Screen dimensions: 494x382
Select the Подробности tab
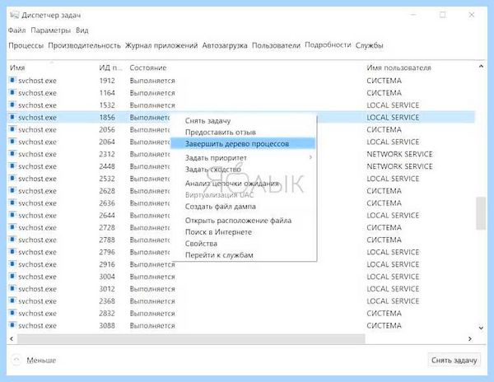tap(328, 45)
